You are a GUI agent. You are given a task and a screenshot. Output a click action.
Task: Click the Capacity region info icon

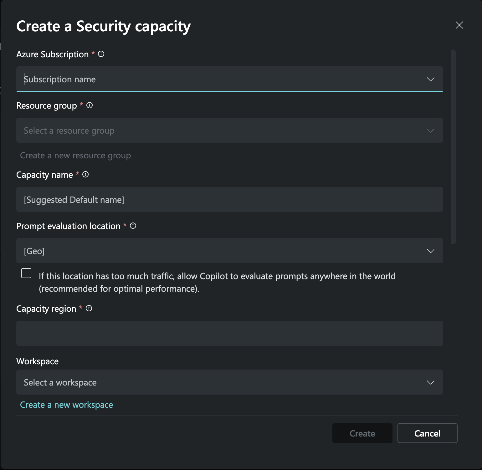tap(89, 309)
